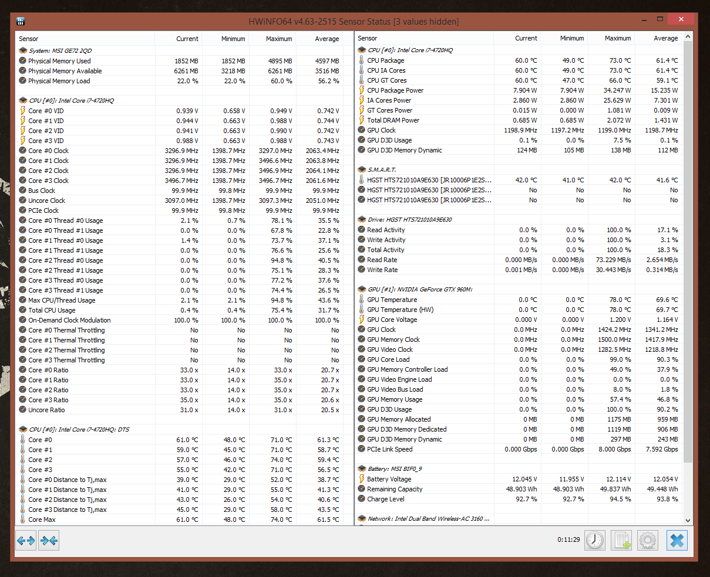This screenshot has width=710, height=577.
Task: Select the GPU Video Engine Load row
Action: click(518, 379)
